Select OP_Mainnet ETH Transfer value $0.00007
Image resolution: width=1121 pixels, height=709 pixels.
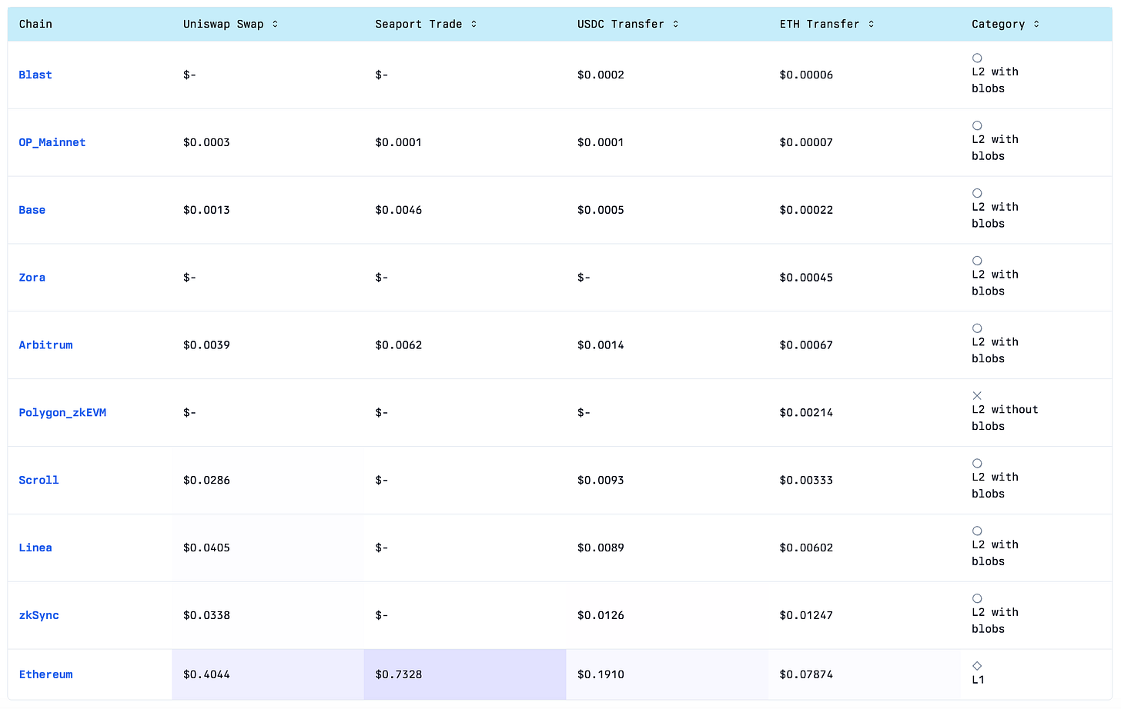(806, 143)
